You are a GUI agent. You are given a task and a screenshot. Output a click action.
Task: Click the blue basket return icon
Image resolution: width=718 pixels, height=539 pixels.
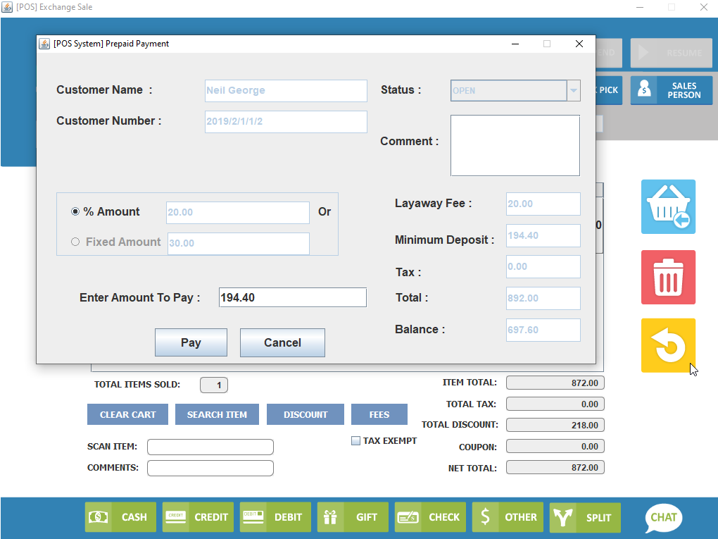click(668, 206)
